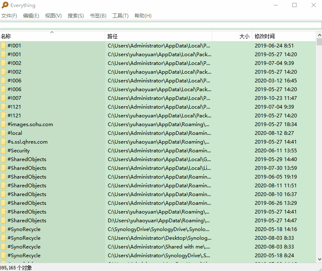Screen dimensions: 322x271
Task: Select folder icon of #s.ssl.qhres.com
Action: pos(3,142)
